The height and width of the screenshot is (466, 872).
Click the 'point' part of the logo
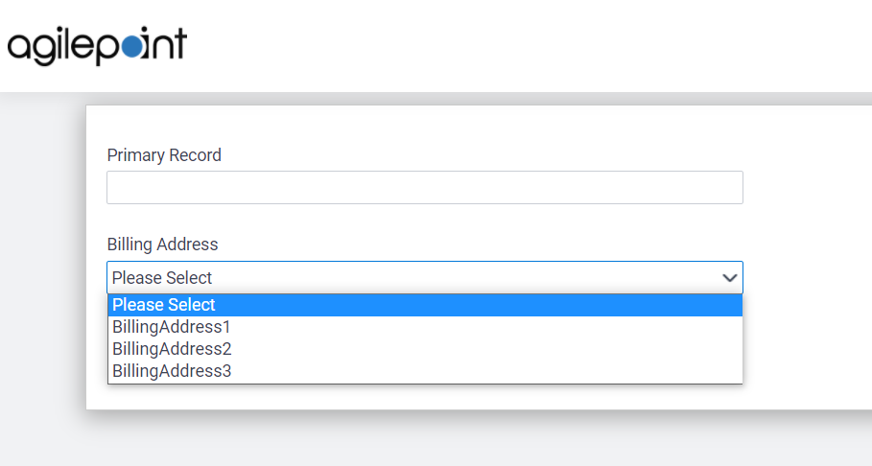coord(139,45)
